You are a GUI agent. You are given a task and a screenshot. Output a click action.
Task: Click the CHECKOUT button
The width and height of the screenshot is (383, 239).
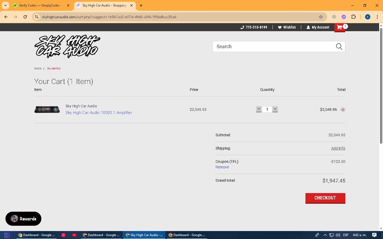coord(325,198)
